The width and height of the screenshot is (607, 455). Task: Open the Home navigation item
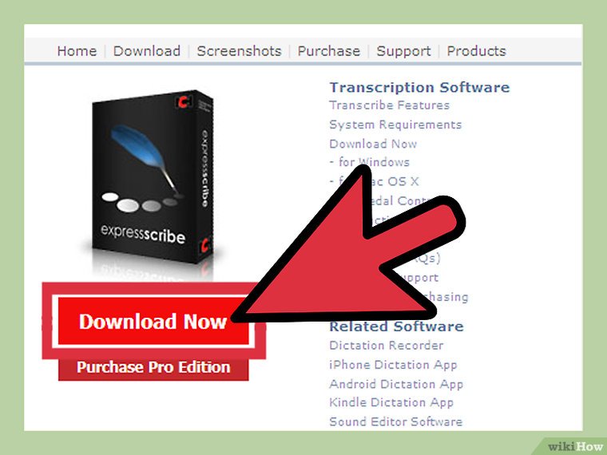(x=77, y=51)
